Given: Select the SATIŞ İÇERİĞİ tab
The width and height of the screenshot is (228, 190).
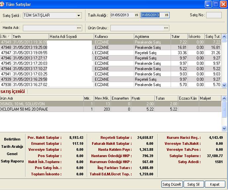Looking at the screenshot, I should 13,91.
